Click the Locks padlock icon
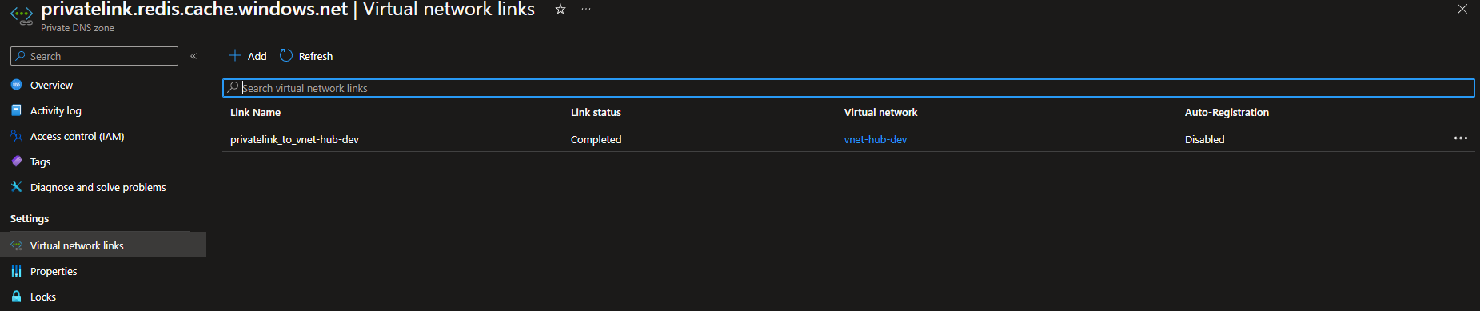1480x311 pixels. tap(16, 297)
